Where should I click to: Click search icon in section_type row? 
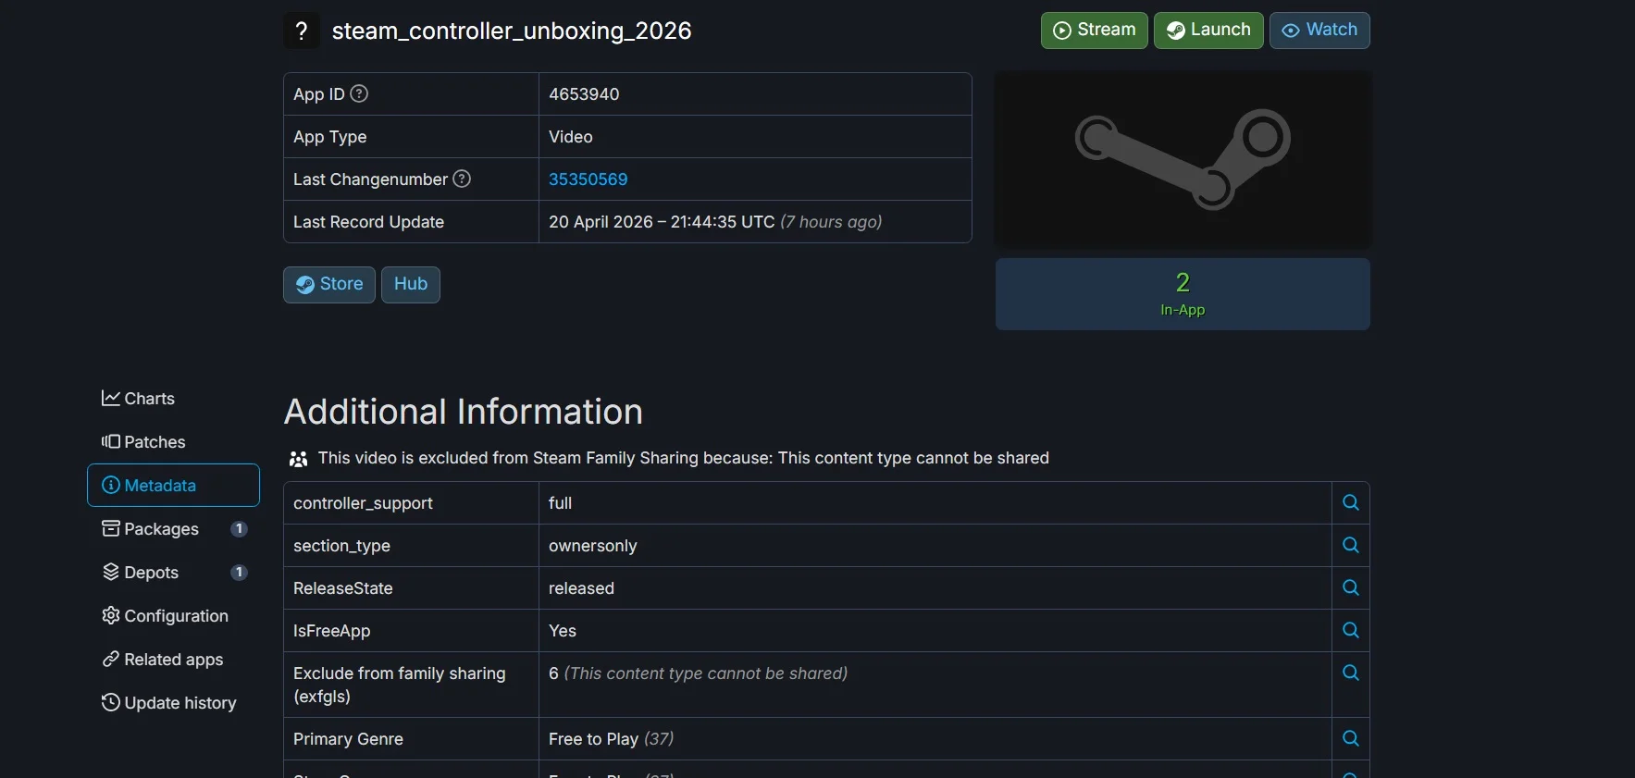[x=1350, y=545]
